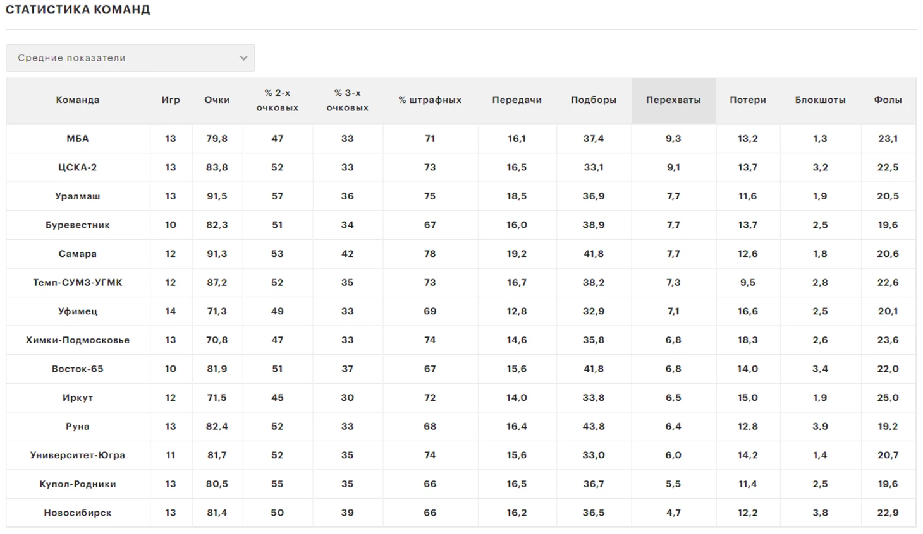This screenshot has height=534, width=923.
Task: Sort by % 2-х очковых header
Action: pos(278,100)
